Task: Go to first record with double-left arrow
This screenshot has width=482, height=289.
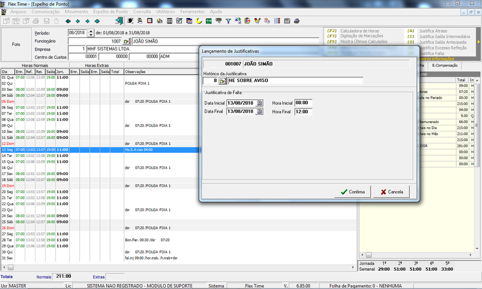Action: pyautogui.click(x=68, y=21)
